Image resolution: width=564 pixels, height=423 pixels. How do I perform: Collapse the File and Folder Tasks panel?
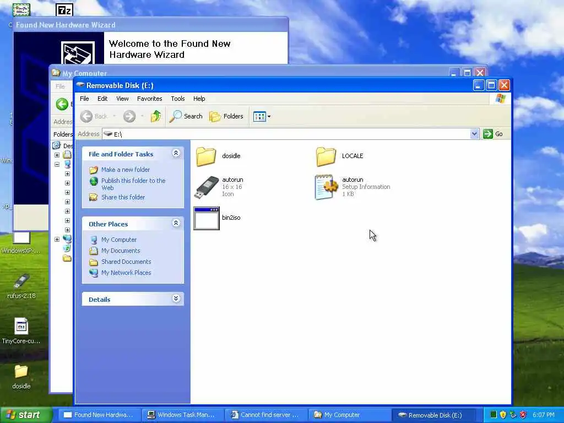point(176,153)
